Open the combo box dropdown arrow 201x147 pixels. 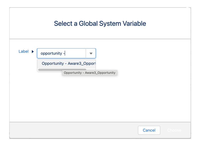(x=91, y=53)
